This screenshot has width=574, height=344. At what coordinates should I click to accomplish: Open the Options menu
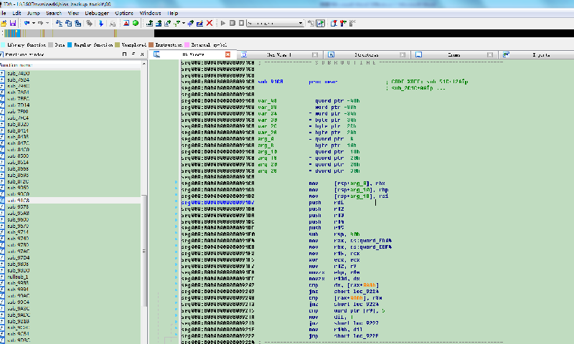pos(123,13)
